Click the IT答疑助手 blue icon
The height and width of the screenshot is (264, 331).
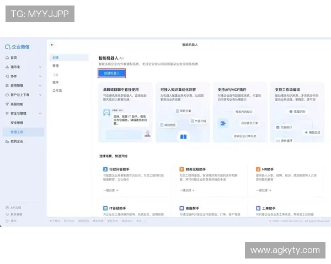(105, 208)
